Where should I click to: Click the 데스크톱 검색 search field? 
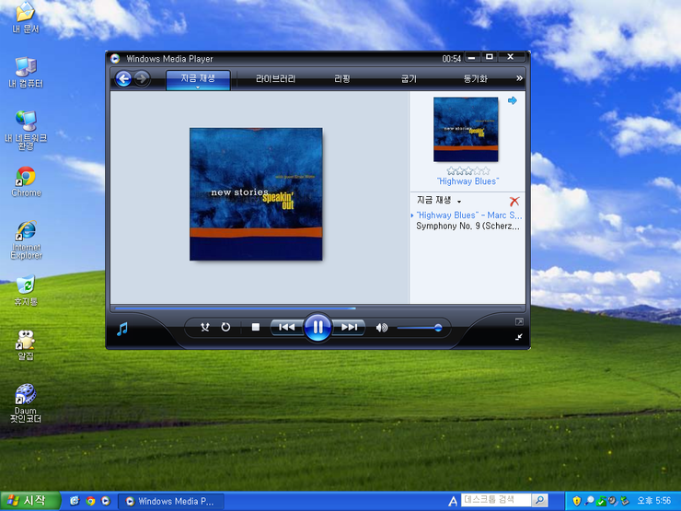tap(495, 500)
